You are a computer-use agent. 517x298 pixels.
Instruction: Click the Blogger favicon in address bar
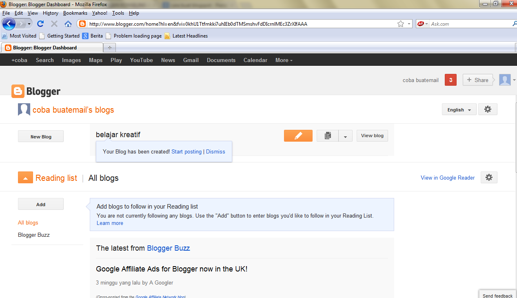tap(83, 24)
